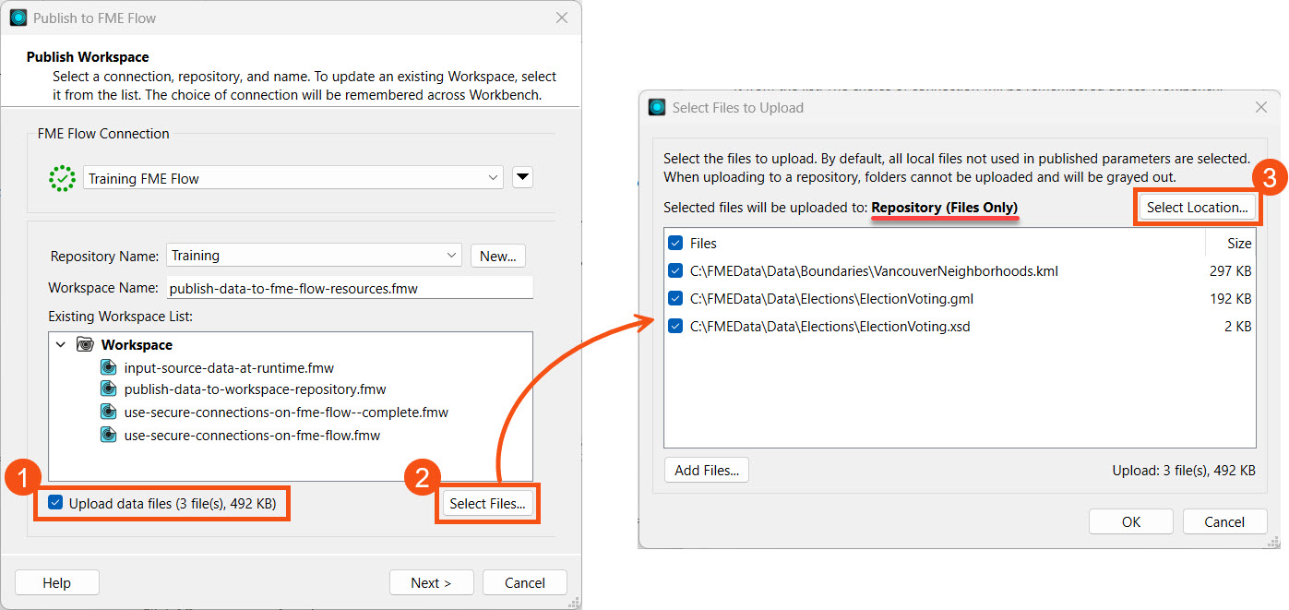Click icon beside use-secure-connections-on-fme-flow--complete.fmw
Screen dimensions: 1289x610
[109, 413]
